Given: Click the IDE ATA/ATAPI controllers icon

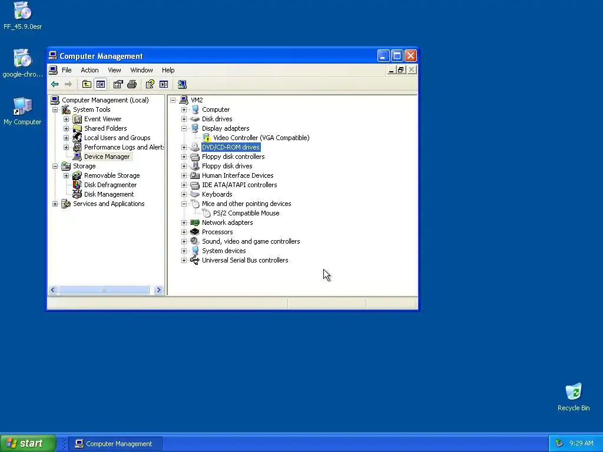Looking at the screenshot, I should click(x=195, y=185).
